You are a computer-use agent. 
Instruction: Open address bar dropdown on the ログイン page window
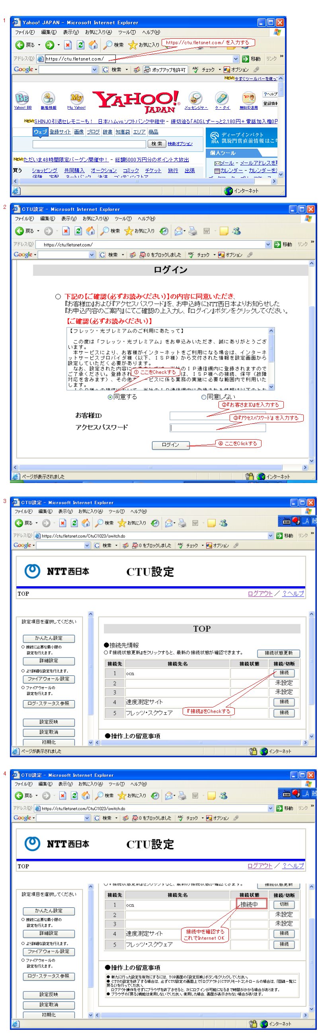click(268, 244)
